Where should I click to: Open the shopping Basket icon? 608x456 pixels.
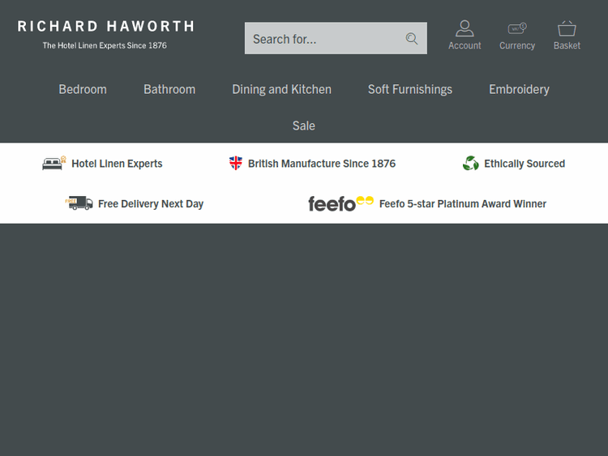pos(567,29)
